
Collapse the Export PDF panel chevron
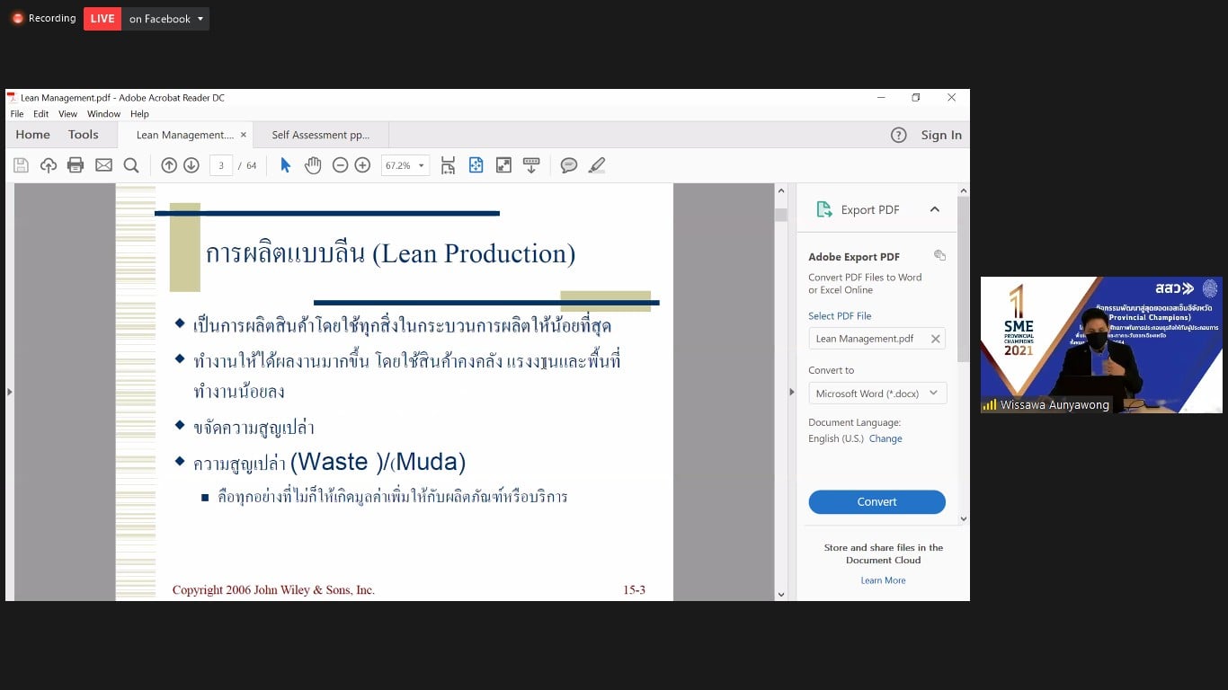coord(935,209)
